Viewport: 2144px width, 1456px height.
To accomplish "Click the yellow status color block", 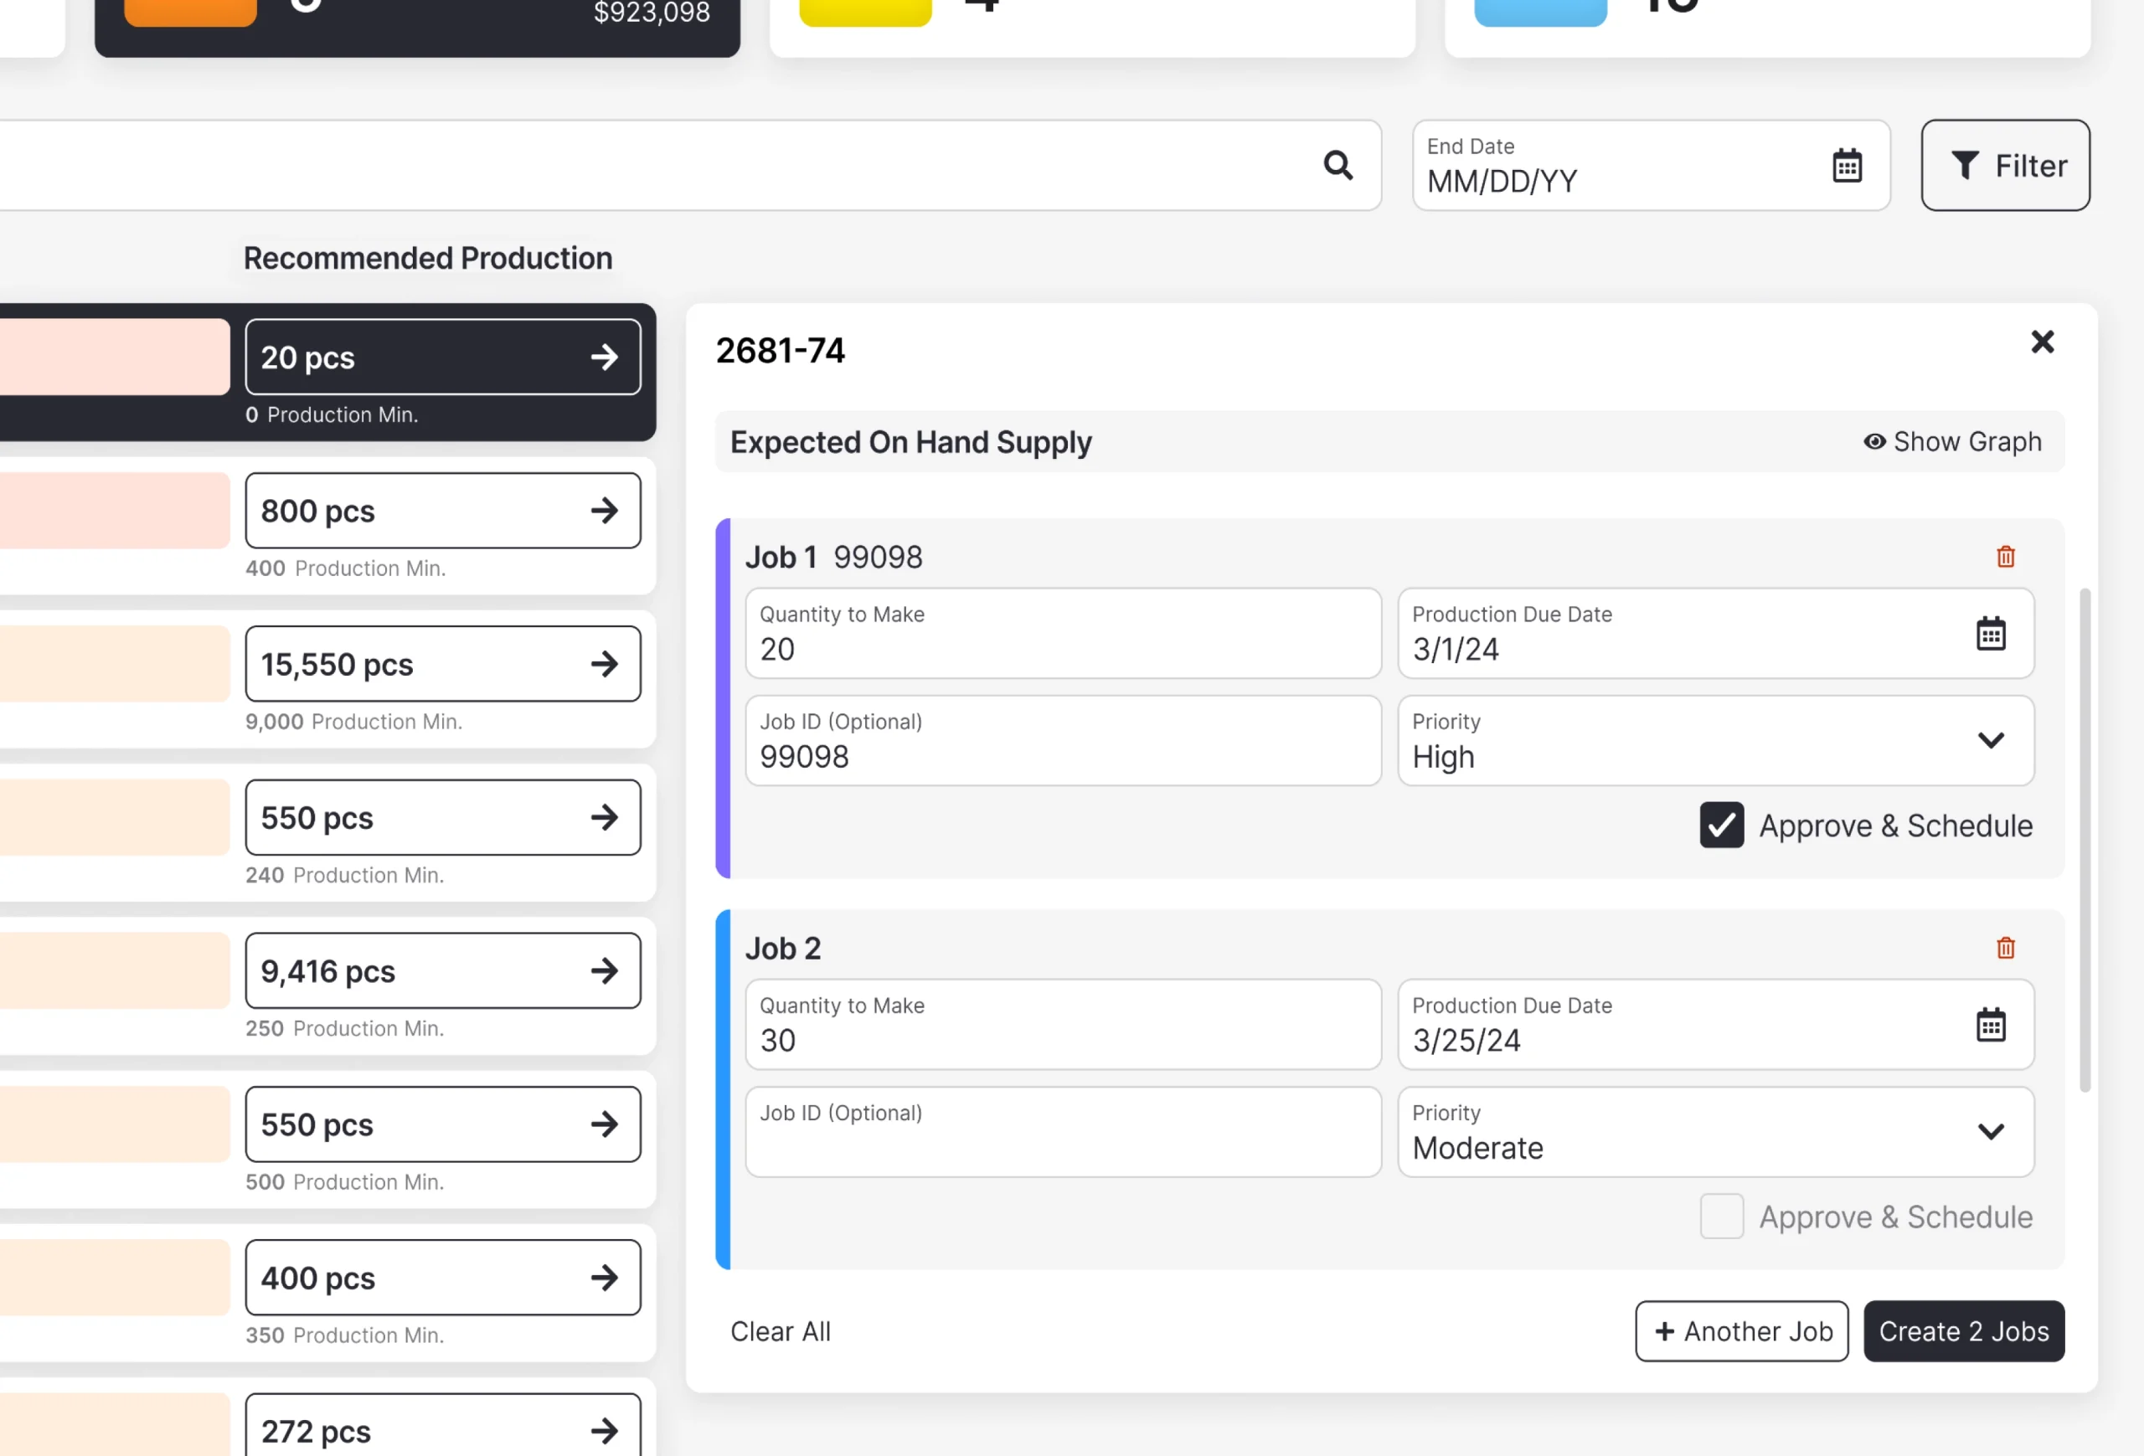I will [865, 13].
